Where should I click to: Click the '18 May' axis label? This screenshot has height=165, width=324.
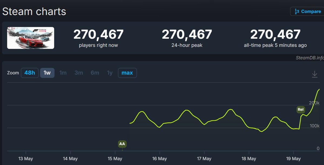249,159
